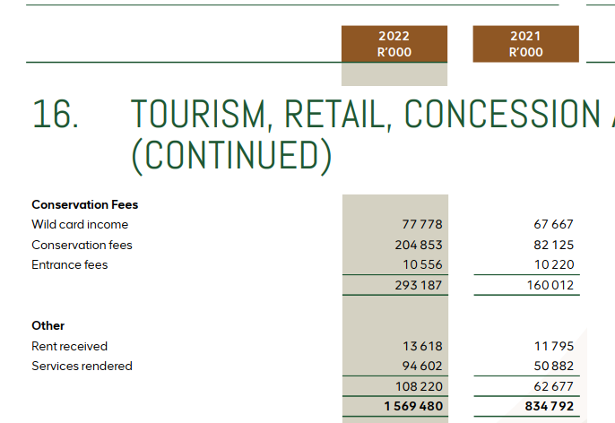This screenshot has width=615, height=423.
Task: Select the 2022 subtotal 293 187
Action: tap(419, 285)
